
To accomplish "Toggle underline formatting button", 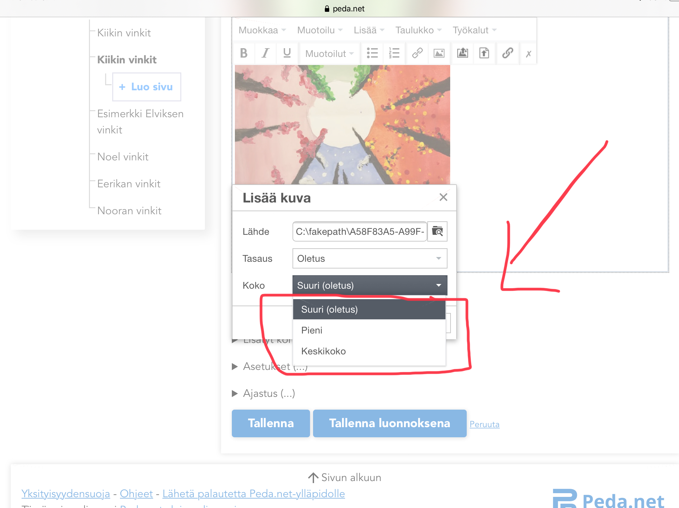I will (287, 53).
